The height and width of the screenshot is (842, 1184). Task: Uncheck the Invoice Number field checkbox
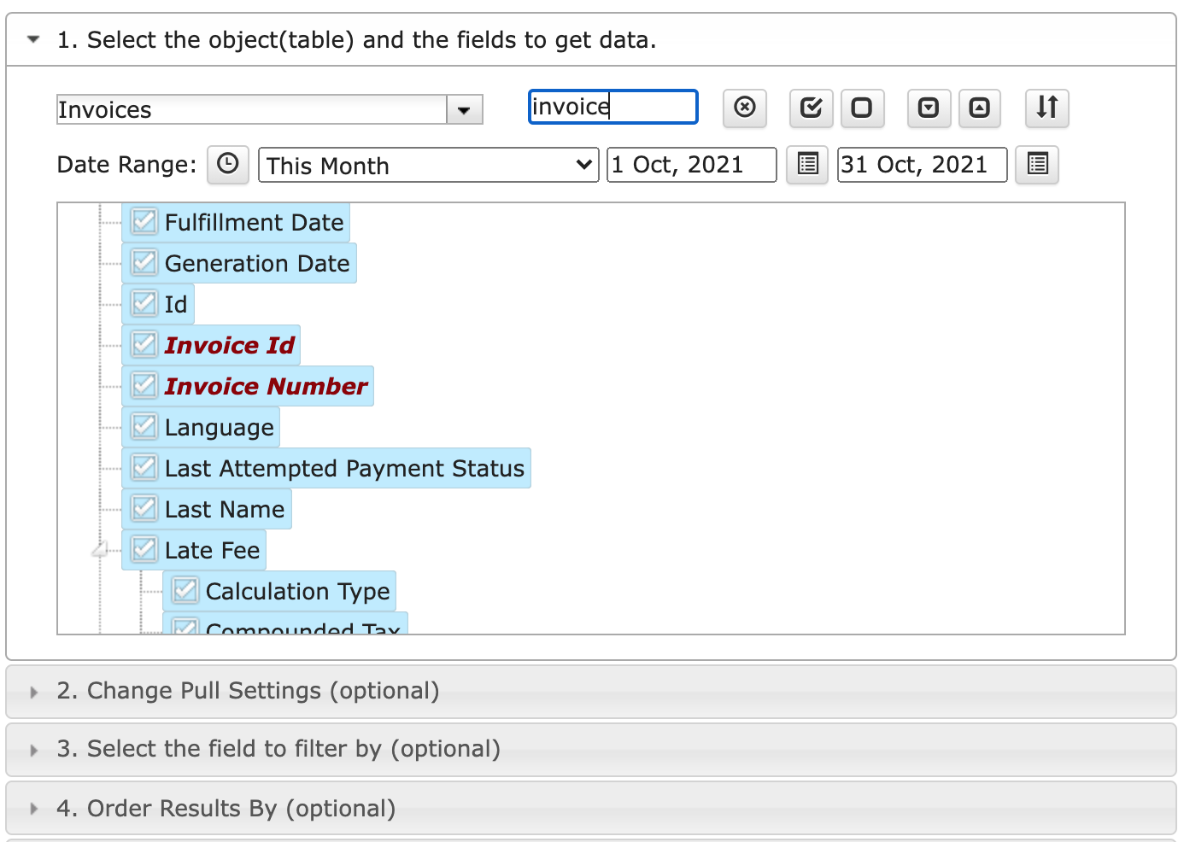(x=144, y=386)
